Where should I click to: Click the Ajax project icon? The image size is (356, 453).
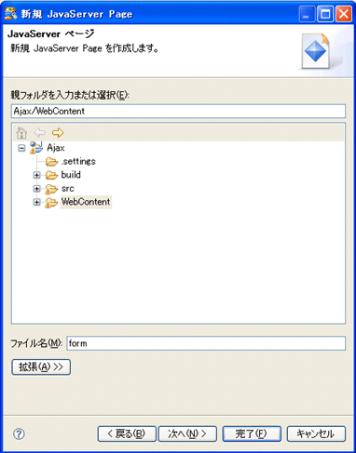36,148
